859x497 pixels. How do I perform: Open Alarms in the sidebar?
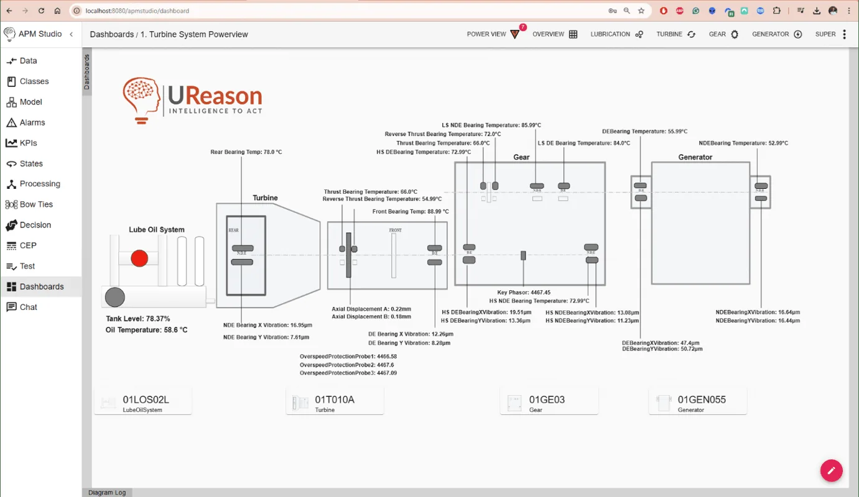(x=40, y=122)
